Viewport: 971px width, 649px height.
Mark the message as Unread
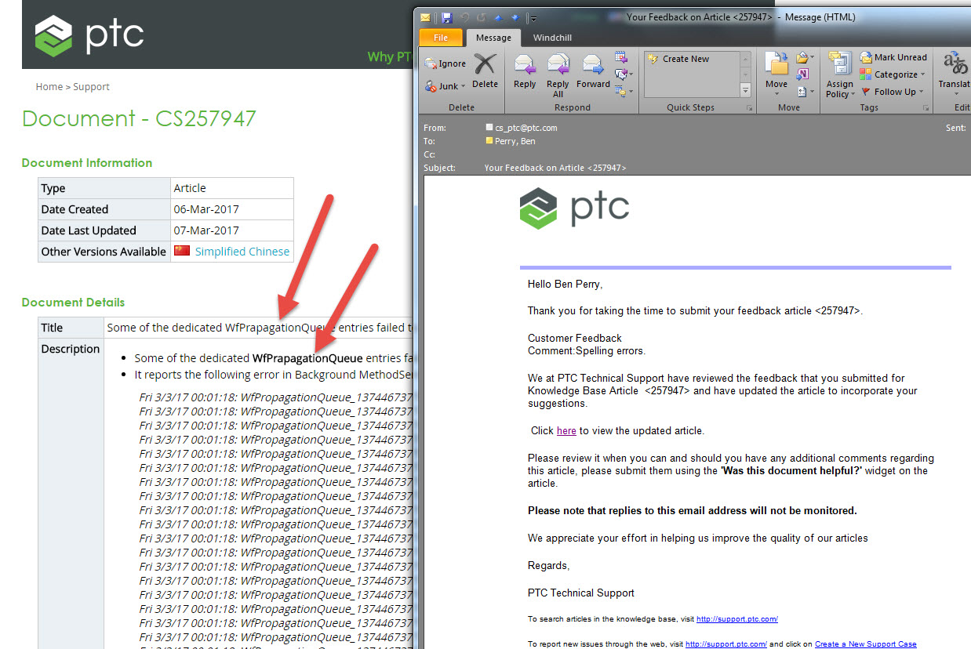(893, 57)
